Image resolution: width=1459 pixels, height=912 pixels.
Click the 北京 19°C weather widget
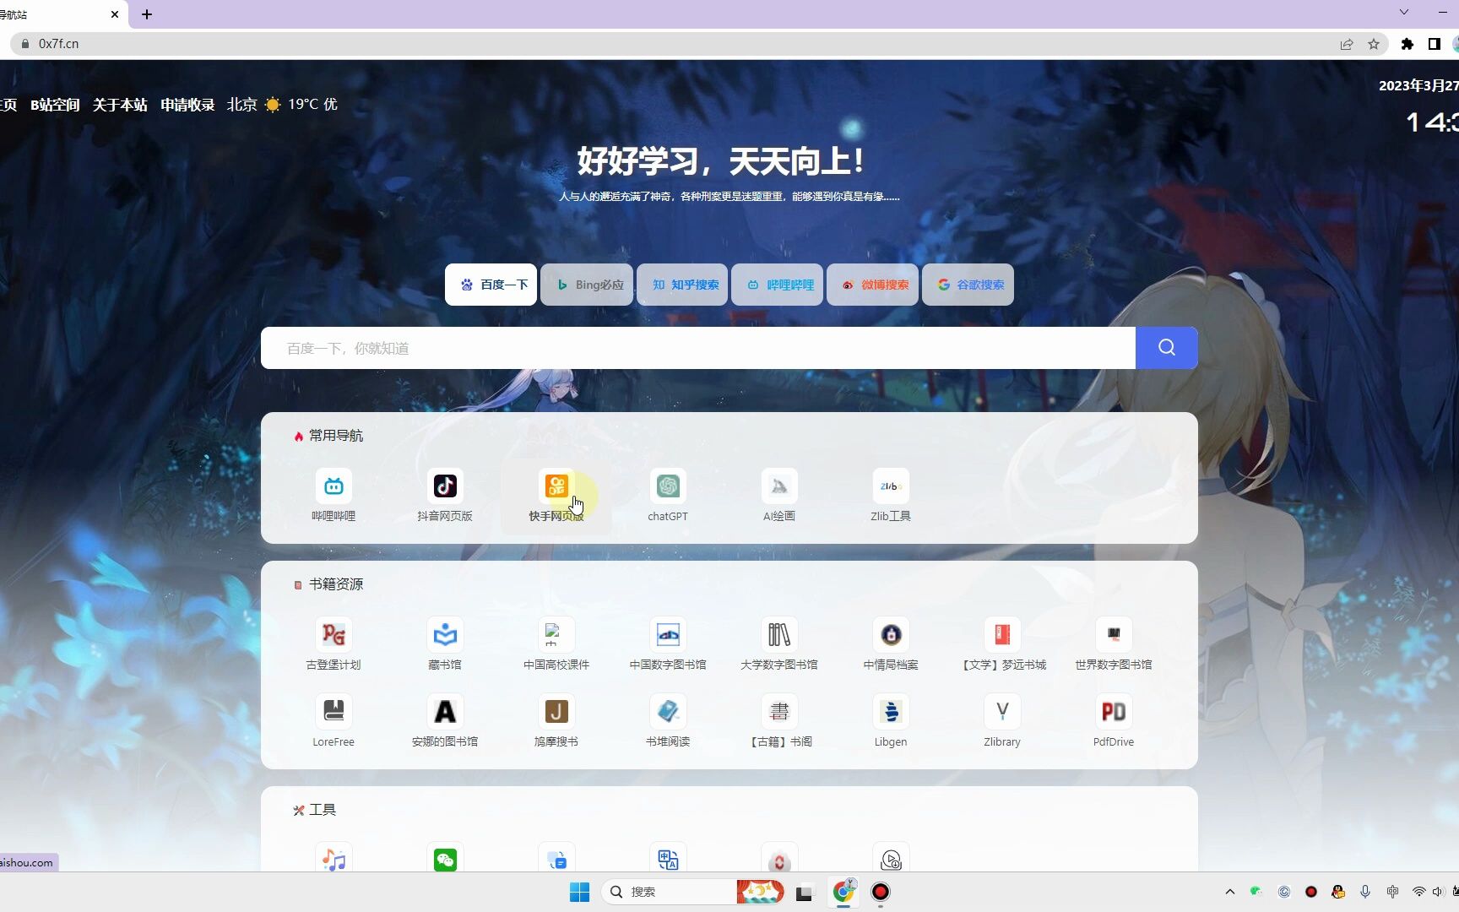tap(282, 105)
